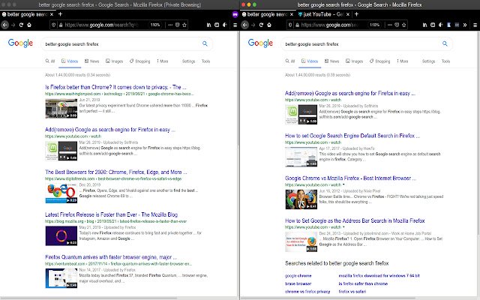
Task: Select Shopping tab in right window
Action: click(380, 61)
